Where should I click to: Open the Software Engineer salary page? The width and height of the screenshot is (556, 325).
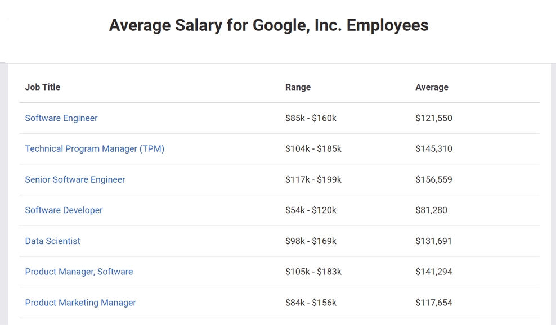click(x=61, y=118)
